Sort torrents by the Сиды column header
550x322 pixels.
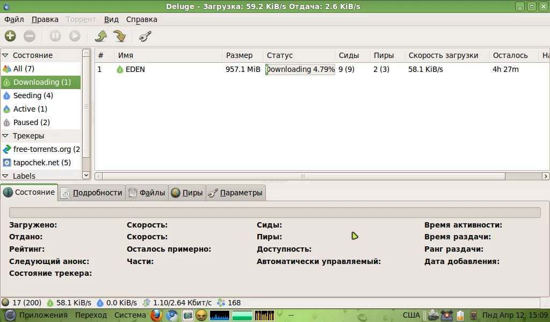point(352,55)
